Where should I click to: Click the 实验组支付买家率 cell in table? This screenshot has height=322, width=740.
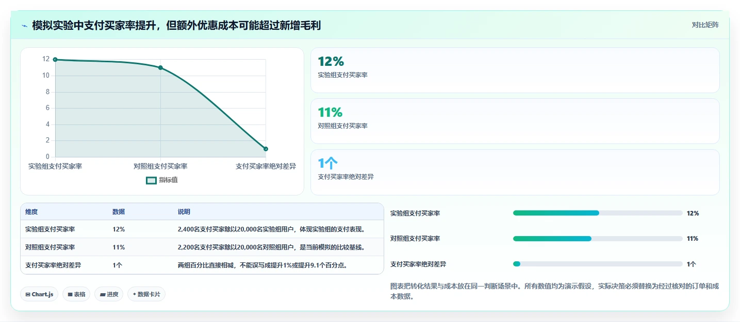point(50,229)
